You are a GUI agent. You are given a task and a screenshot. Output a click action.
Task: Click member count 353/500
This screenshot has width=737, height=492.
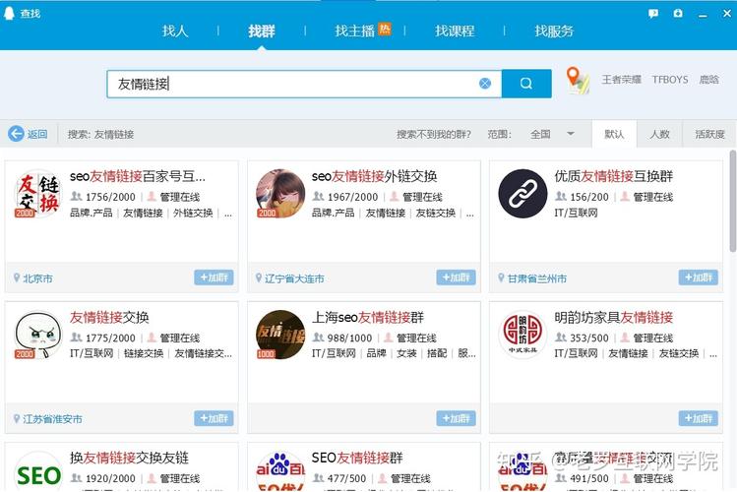589,338
